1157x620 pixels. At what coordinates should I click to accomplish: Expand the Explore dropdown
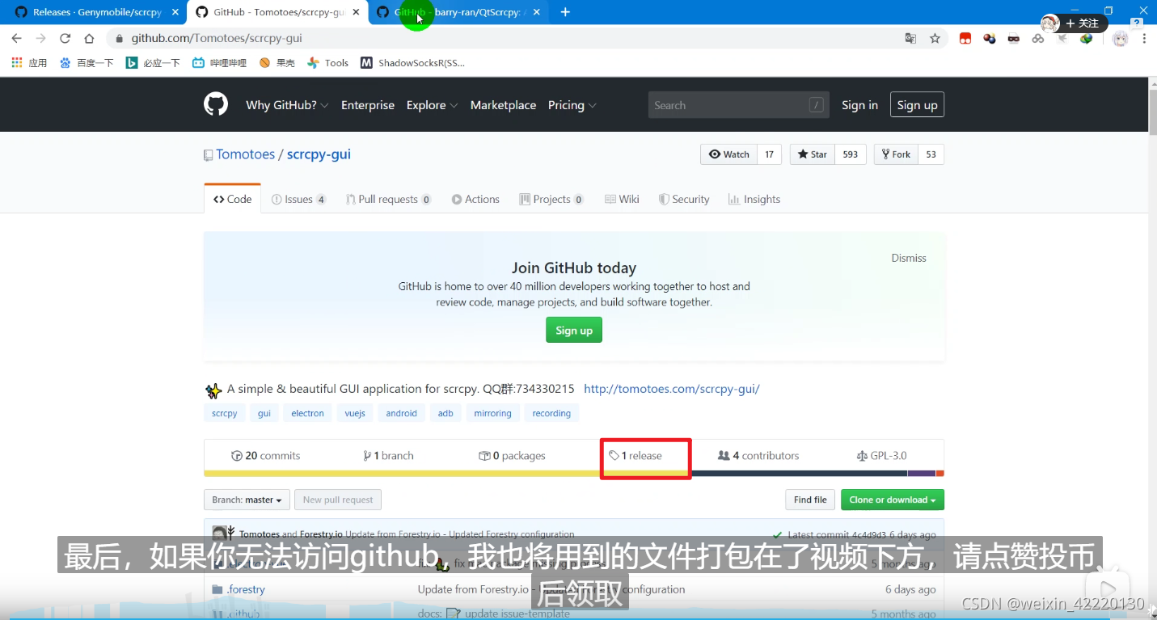pyautogui.click(x=432, y=105)
